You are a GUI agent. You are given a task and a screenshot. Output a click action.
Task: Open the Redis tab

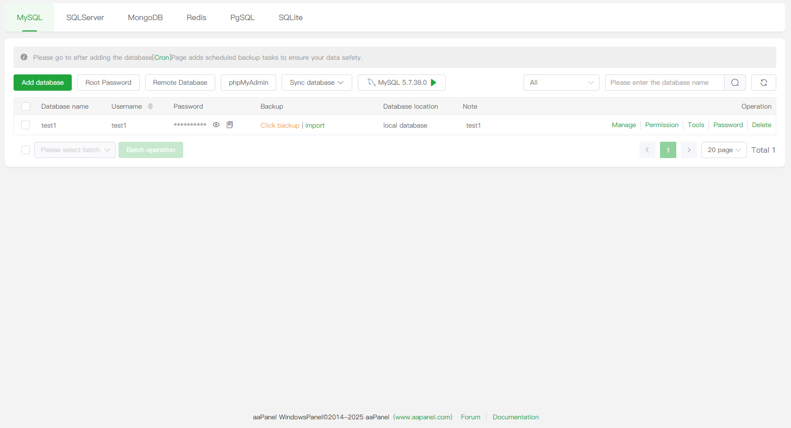[196, 17]
